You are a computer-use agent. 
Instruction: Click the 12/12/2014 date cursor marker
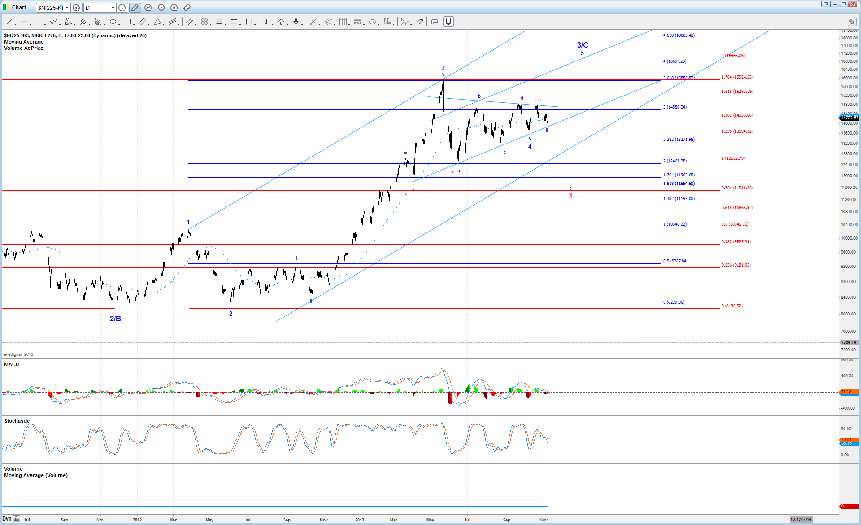click(801, 520)
